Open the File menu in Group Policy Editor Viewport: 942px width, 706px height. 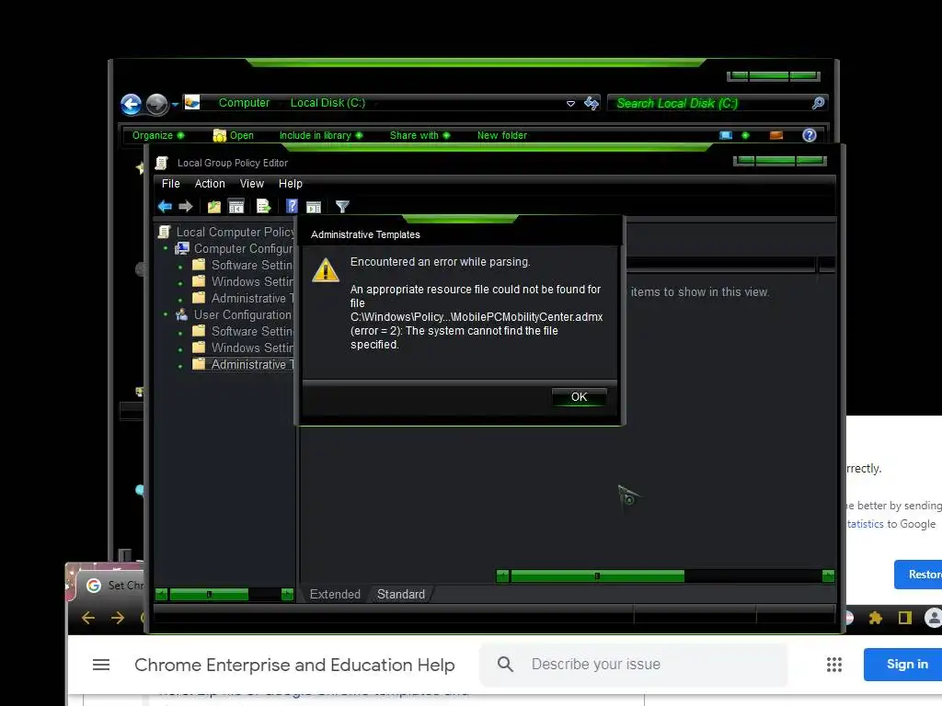point(170,184)
